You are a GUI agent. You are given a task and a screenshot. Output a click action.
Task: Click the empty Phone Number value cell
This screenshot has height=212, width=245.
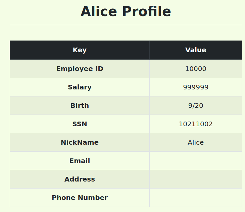(x=196, y=198)
